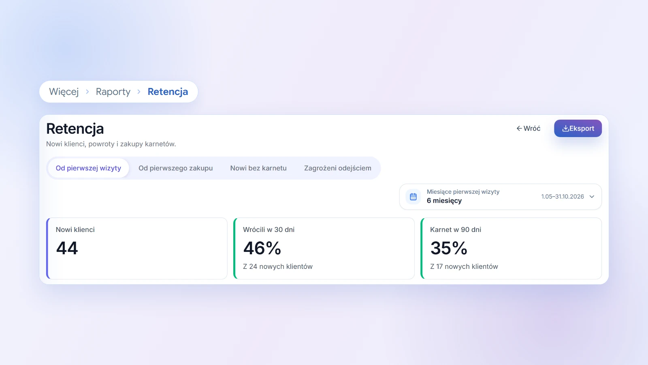
Task: Click the Retencja page heading
Action: click(75, 129)
